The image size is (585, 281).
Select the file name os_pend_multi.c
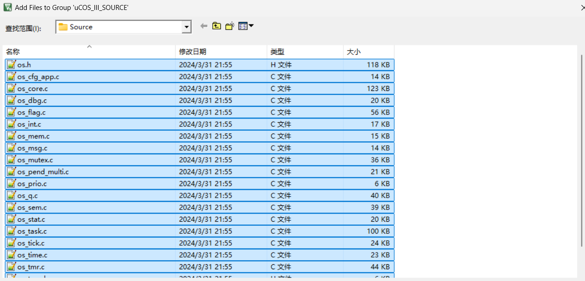point(43,171)
